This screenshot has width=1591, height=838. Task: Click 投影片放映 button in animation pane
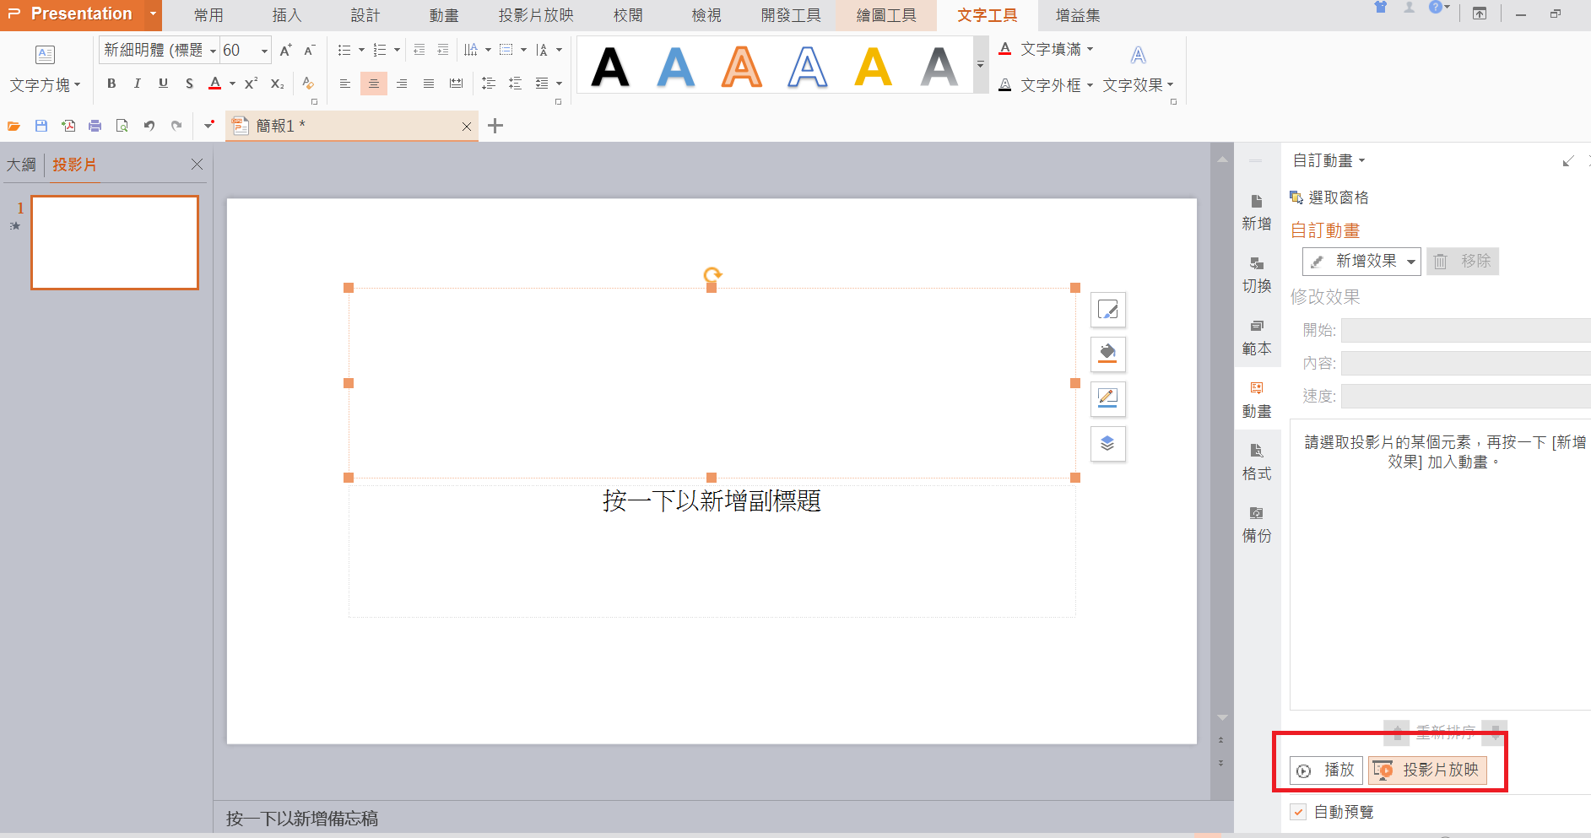coord(1427,770)
